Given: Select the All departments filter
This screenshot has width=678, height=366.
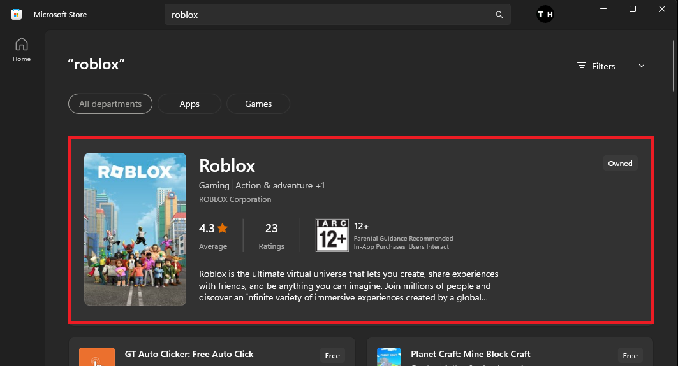Looking at the screenshot, I should point(110,104).
